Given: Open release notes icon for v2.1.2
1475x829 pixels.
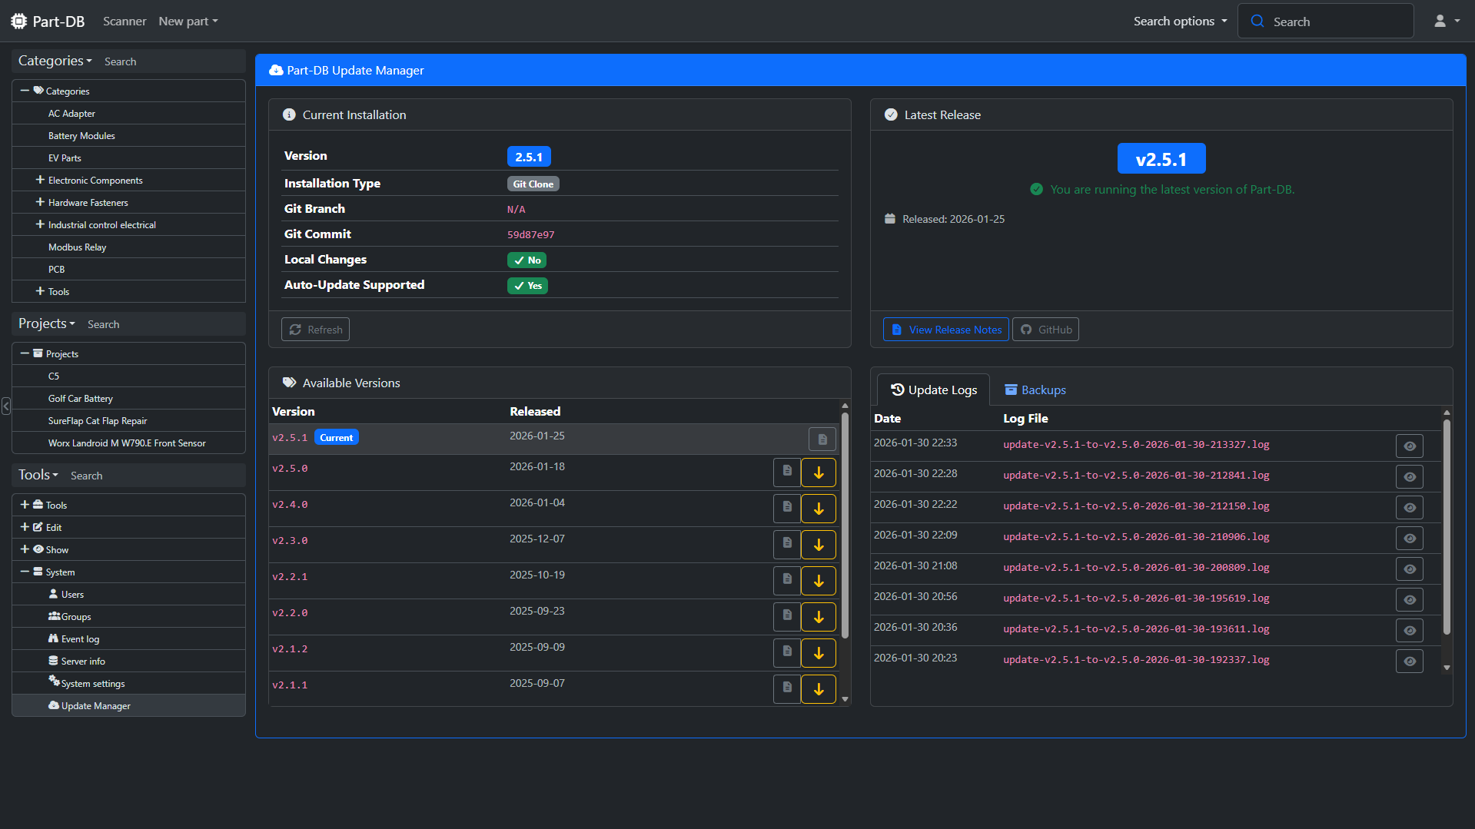Looking at the screenshot, I should [x=786, y=652].
